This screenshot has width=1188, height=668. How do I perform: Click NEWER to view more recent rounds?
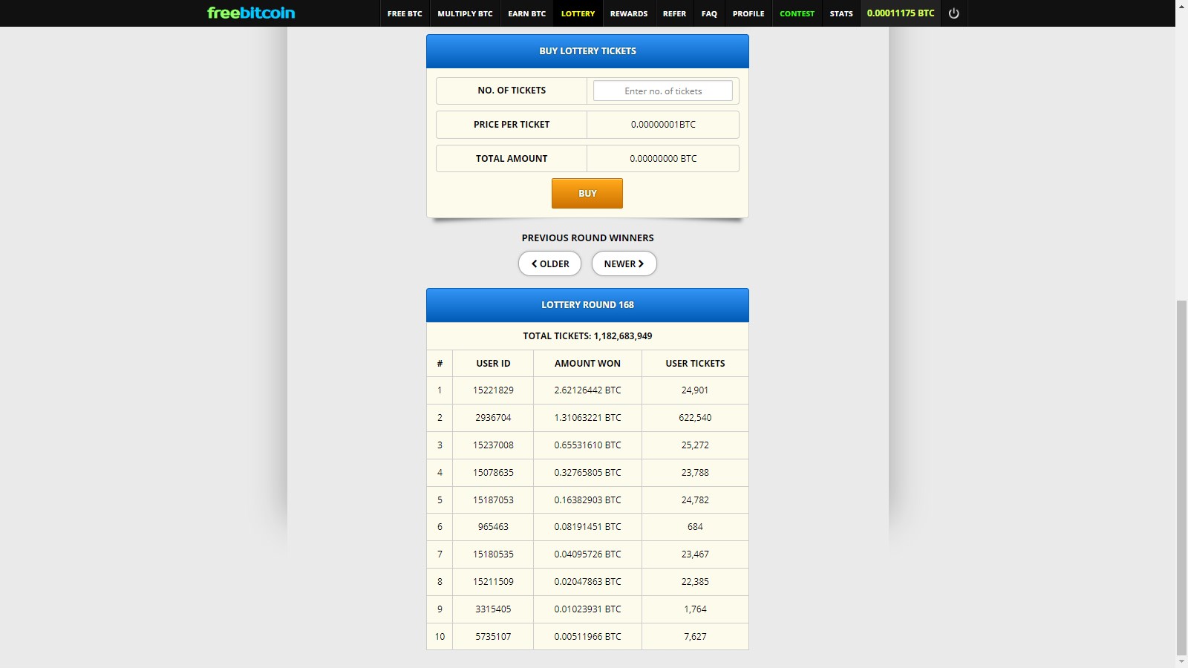click(x=623, y=263)
